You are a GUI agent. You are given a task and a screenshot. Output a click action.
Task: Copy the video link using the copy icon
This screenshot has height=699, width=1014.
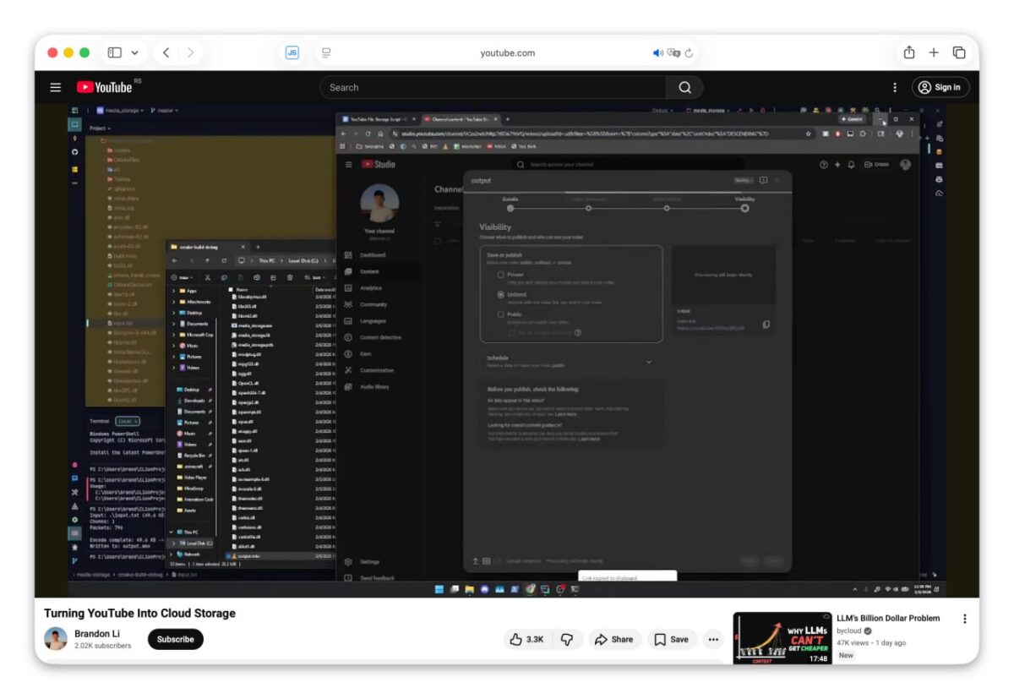[766, 325]
